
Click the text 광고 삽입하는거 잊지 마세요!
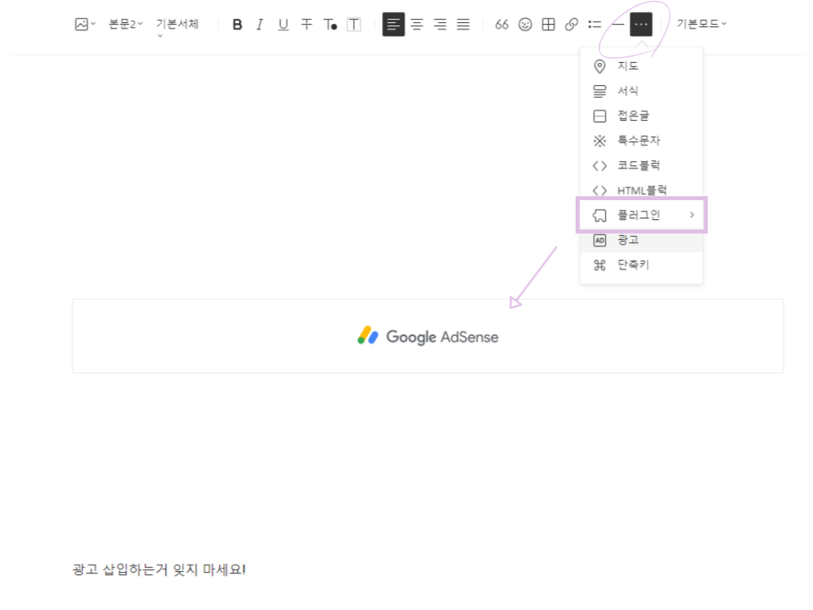pos(159,569)
